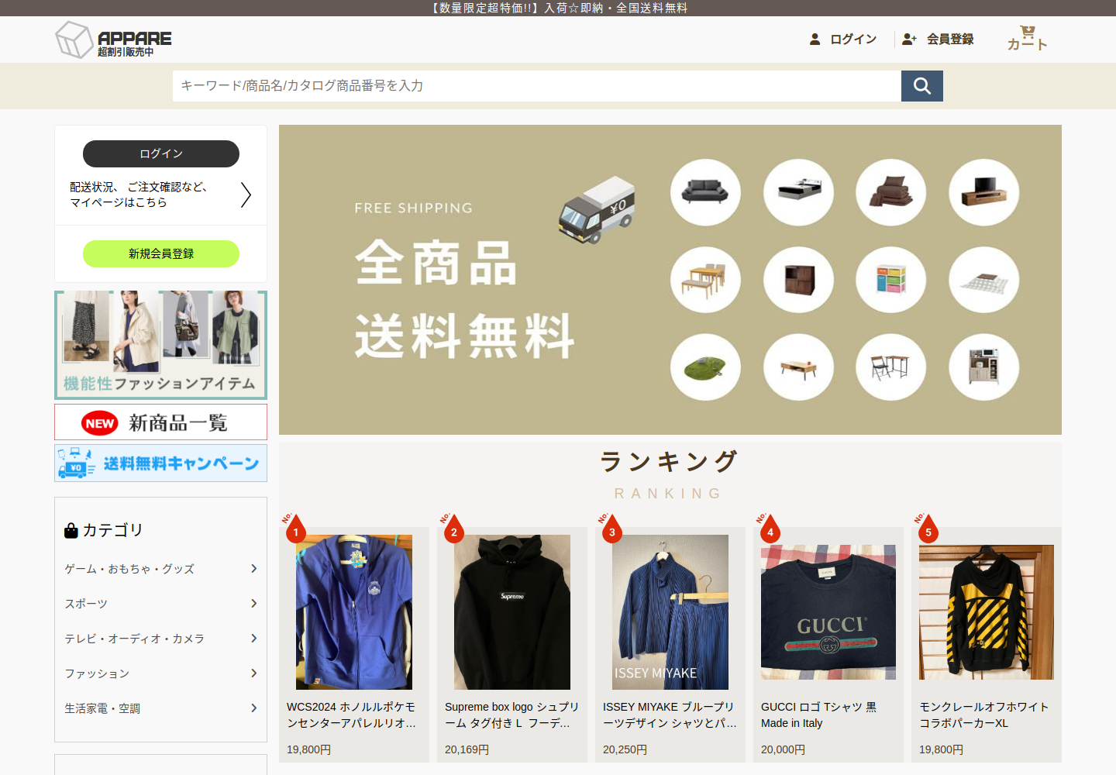
Task: Select the kitchen cabinet circle icon
Action: pos(984,367)
